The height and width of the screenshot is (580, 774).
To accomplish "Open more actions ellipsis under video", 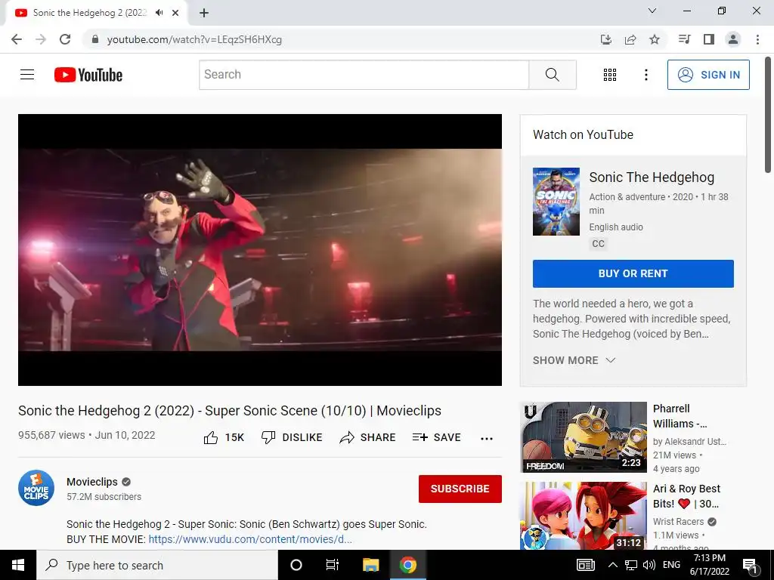I will [x=487, y=439].
